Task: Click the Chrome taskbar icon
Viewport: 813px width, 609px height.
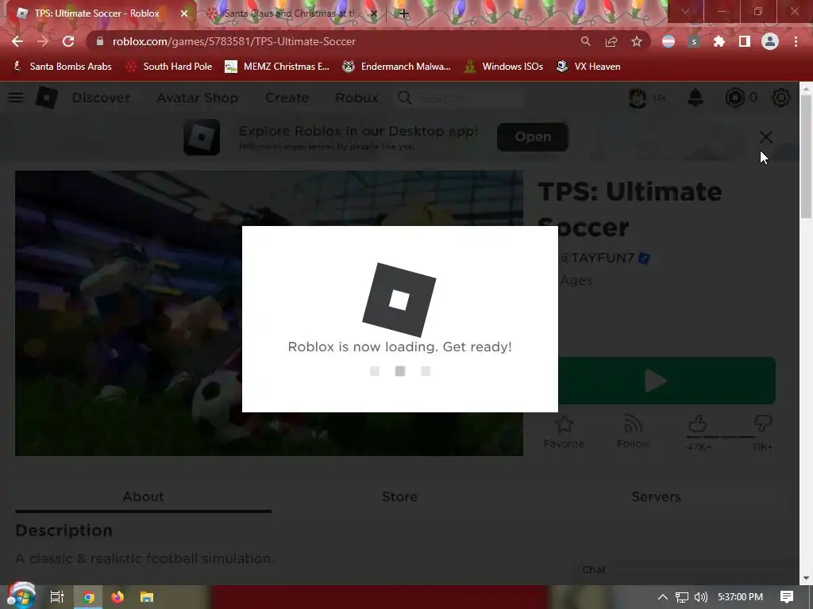Action: click(x=89, y=597)
